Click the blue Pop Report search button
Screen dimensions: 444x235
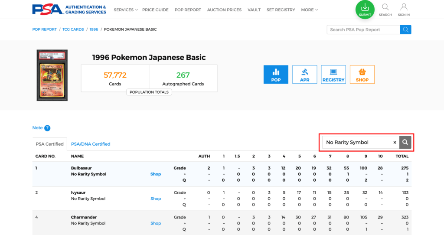click(405, 29)
